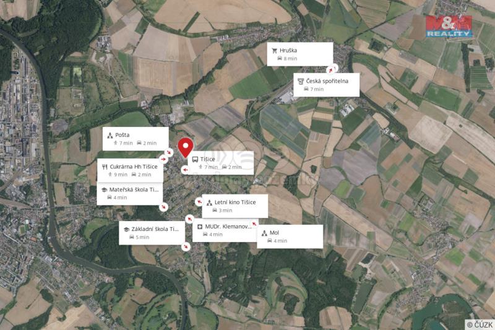
Task: Open the Hruška store info card
Action: 300,54
